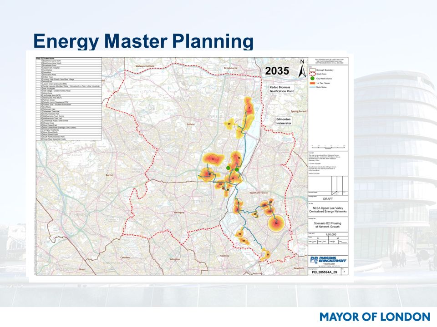
Task: Click the Borough Boundary legend text
Action: pos(325,70)
